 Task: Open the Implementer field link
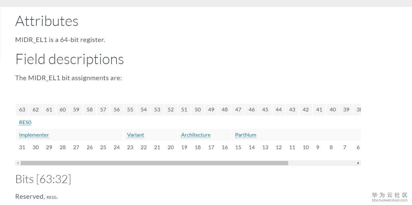34,135
